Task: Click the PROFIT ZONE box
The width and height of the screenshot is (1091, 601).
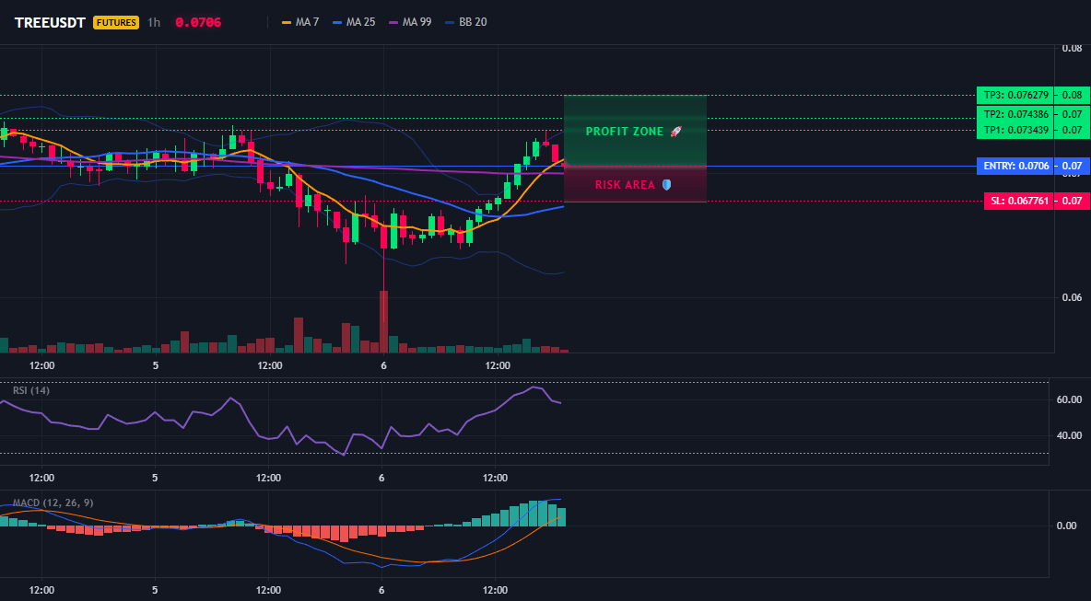Action: [x=635, y=131]
